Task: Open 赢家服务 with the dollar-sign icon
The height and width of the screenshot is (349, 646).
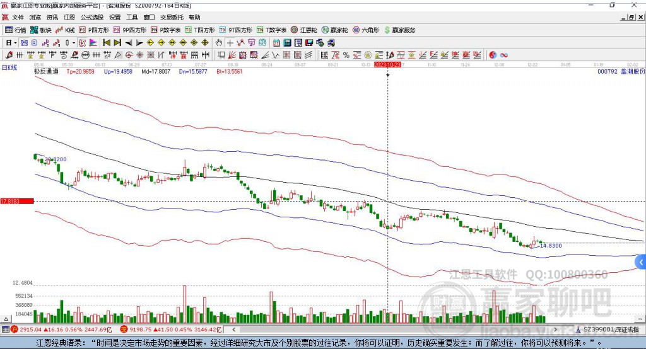Action: click(399, 30)
